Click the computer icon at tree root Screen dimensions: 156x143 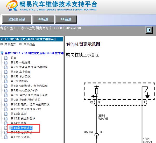coord(2,53)
